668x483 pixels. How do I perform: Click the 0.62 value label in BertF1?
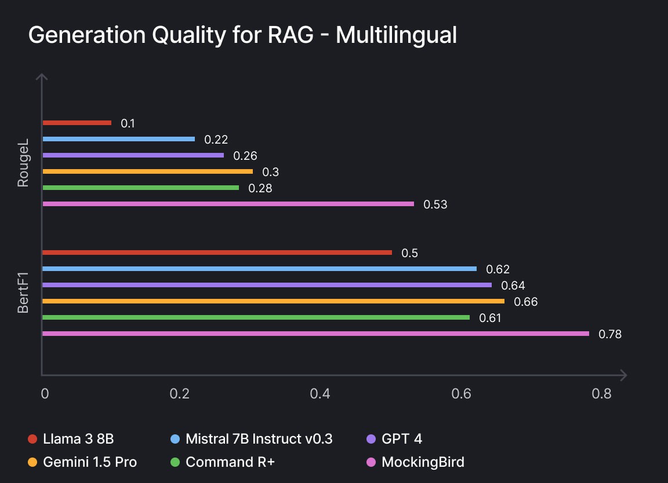tap(498, 269)
